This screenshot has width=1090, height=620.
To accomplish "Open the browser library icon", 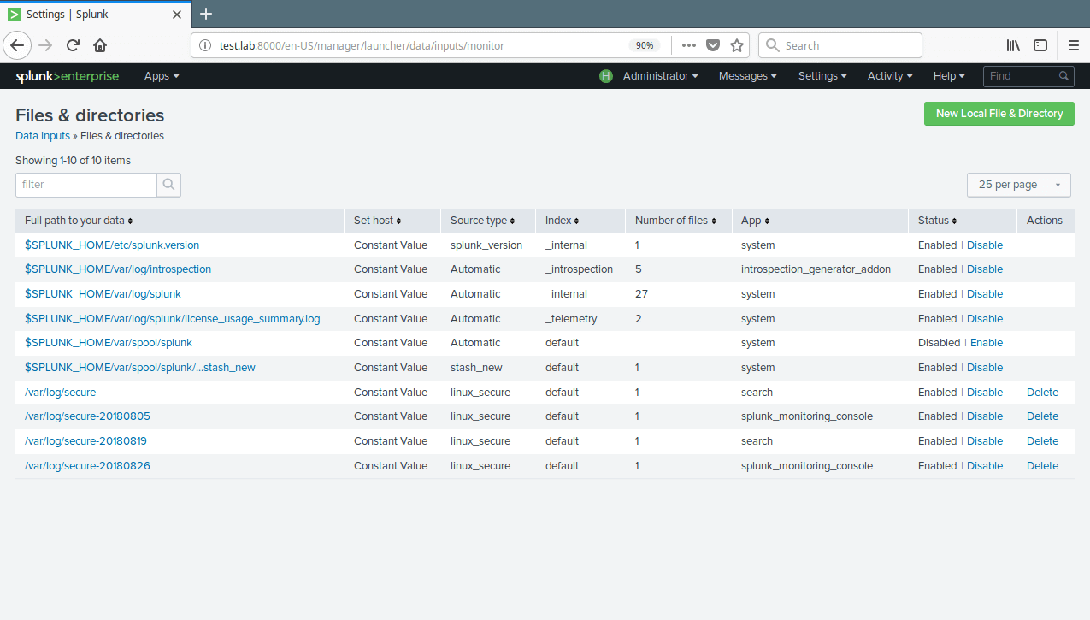I will (1013, 45).
